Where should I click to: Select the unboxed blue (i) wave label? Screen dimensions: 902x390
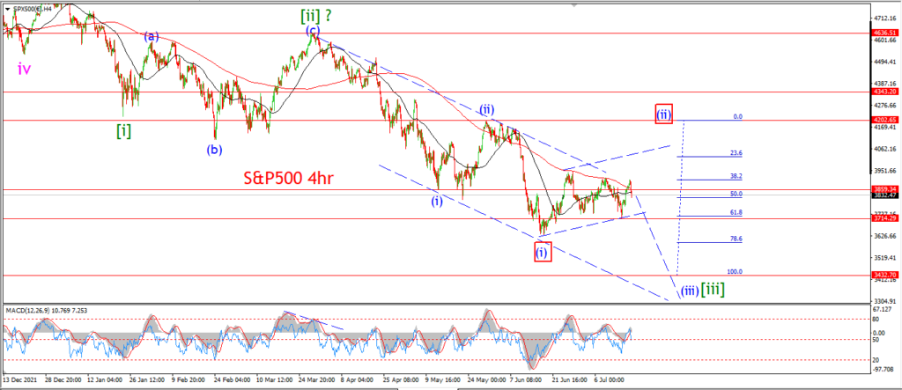pyautogui.click(x=438, y=202)
